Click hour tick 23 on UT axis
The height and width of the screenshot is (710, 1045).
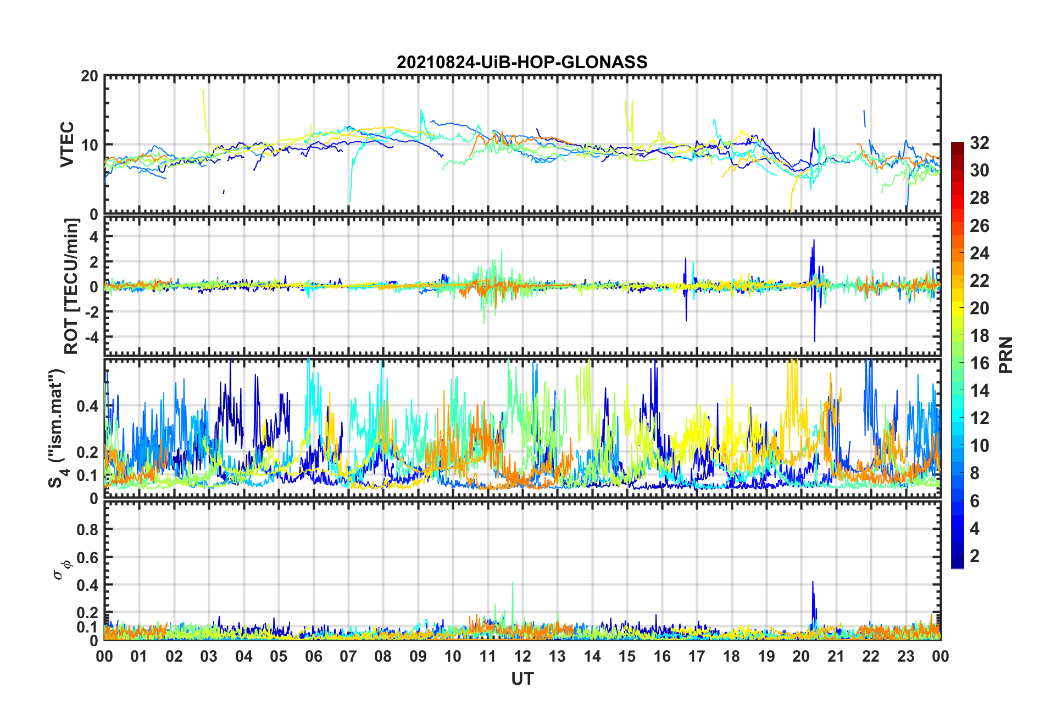pos(906,656)
